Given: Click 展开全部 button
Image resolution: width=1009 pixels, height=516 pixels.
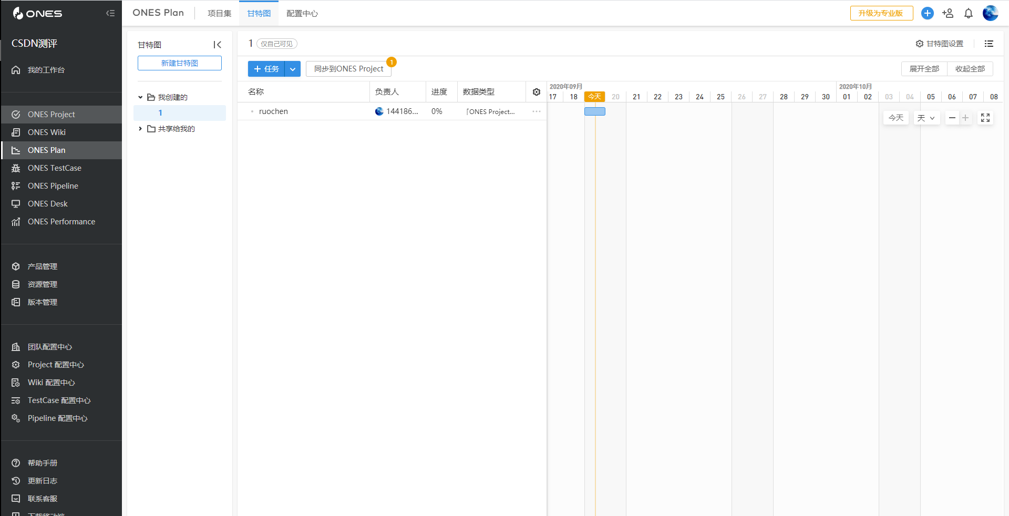Looking at the screenshot, I should point(924,69).
